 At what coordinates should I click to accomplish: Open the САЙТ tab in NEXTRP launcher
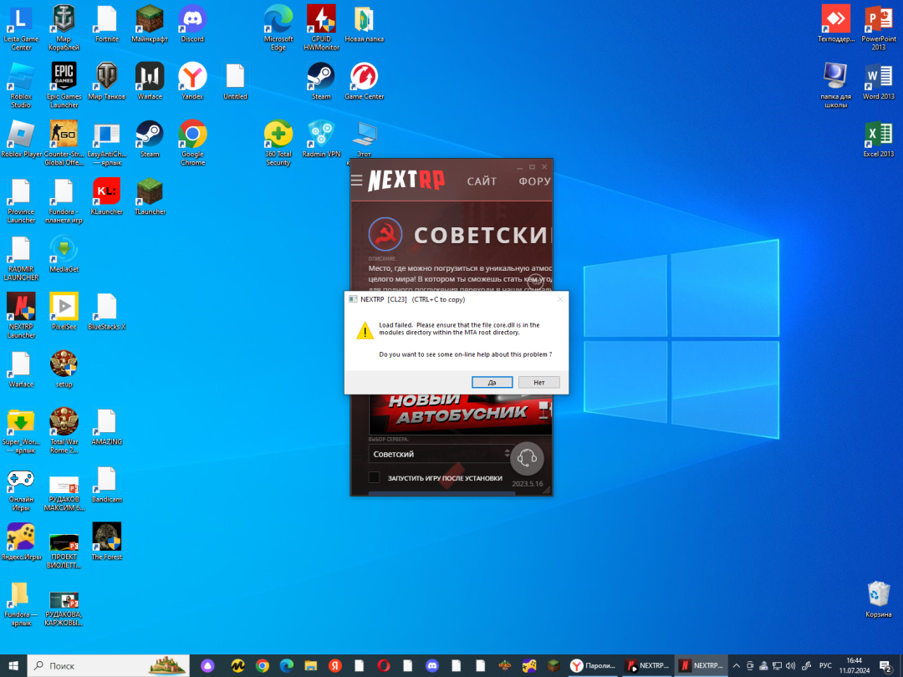tap(482, 181)
